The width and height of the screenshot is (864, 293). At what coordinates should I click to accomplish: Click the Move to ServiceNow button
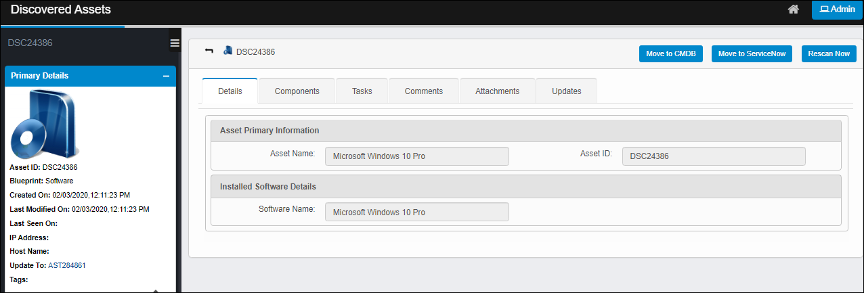(752, 54)
